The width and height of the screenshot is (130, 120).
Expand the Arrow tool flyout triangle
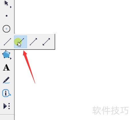coord(11,7)
